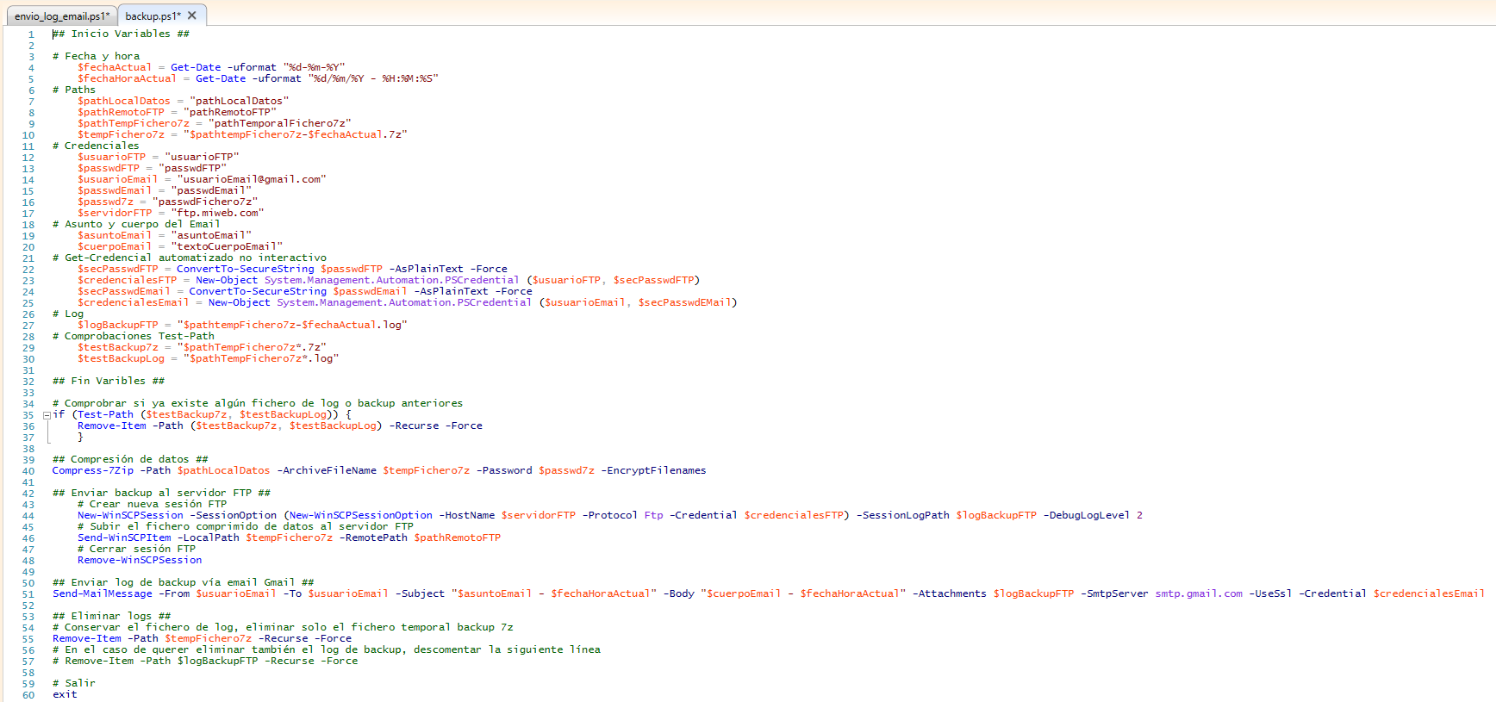Click 'Enviar log de backup vía email' comment
The height and width of the screenshot is (702, 1496).
183,583
